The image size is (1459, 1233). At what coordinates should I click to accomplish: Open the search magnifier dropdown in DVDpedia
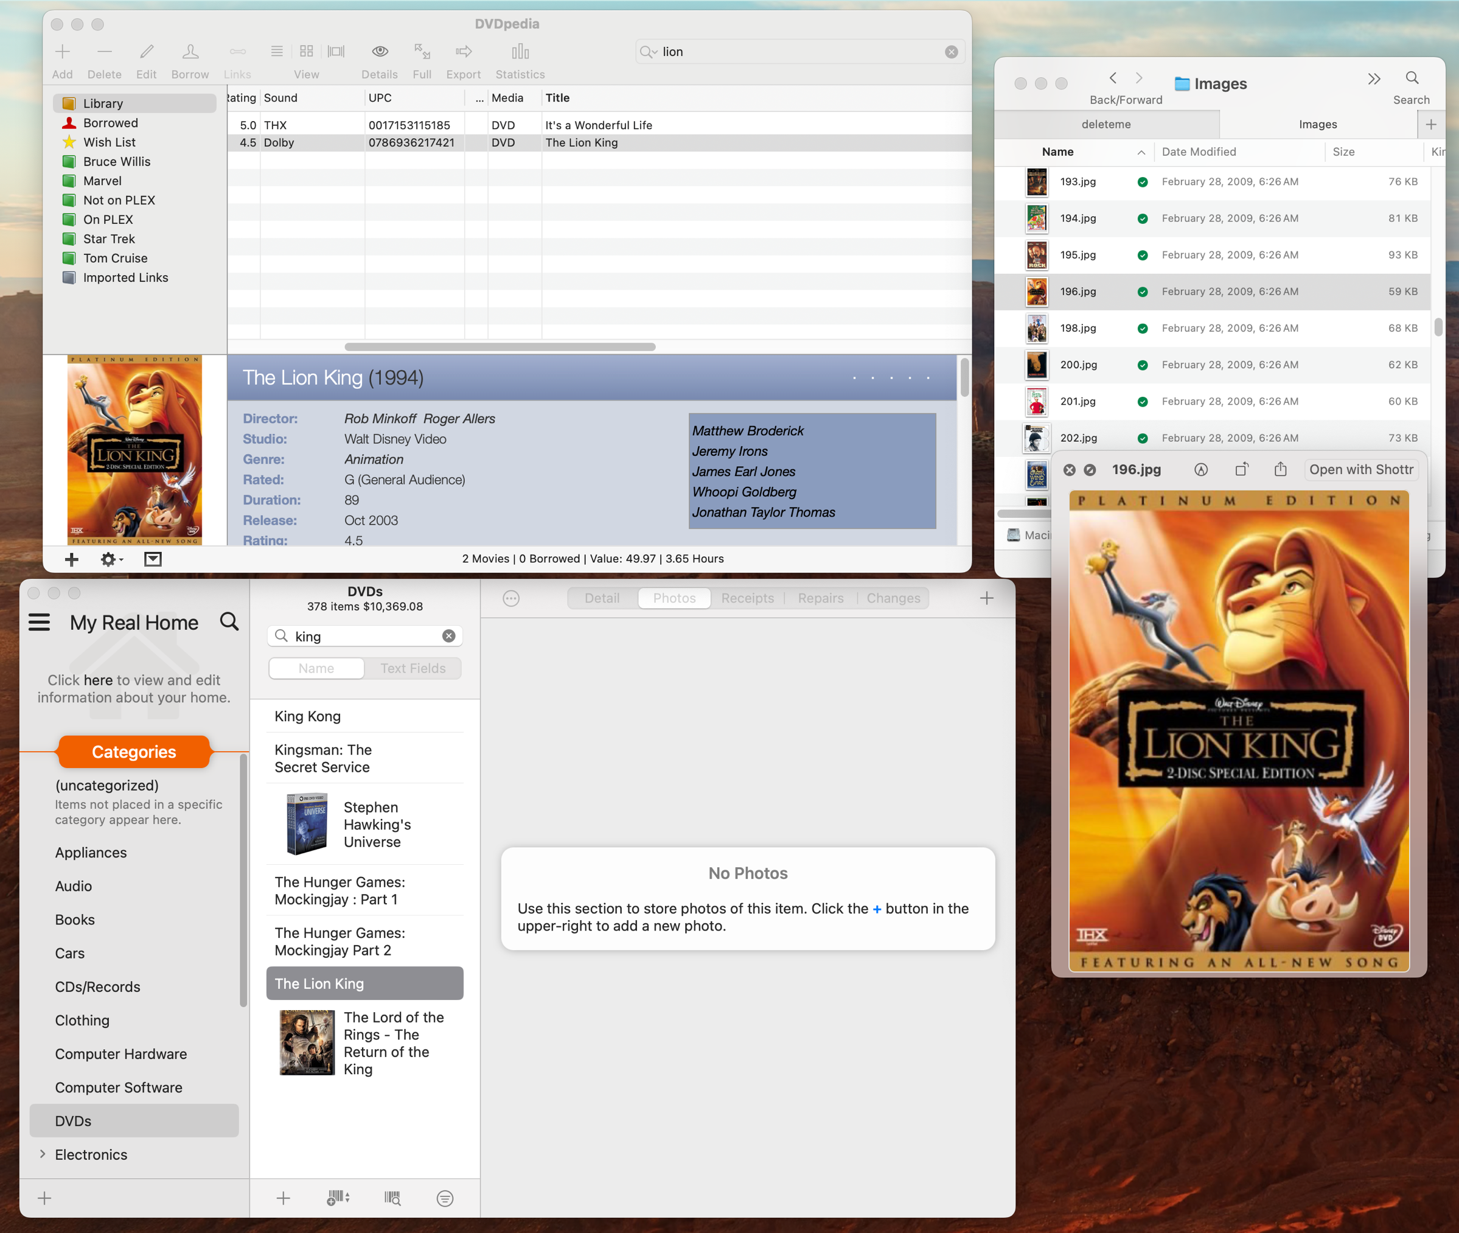click(x=648, y=52)
